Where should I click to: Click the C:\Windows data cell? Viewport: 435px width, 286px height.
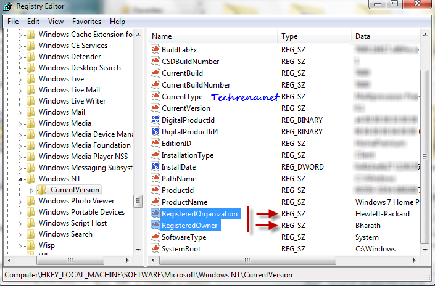point(375,249)
